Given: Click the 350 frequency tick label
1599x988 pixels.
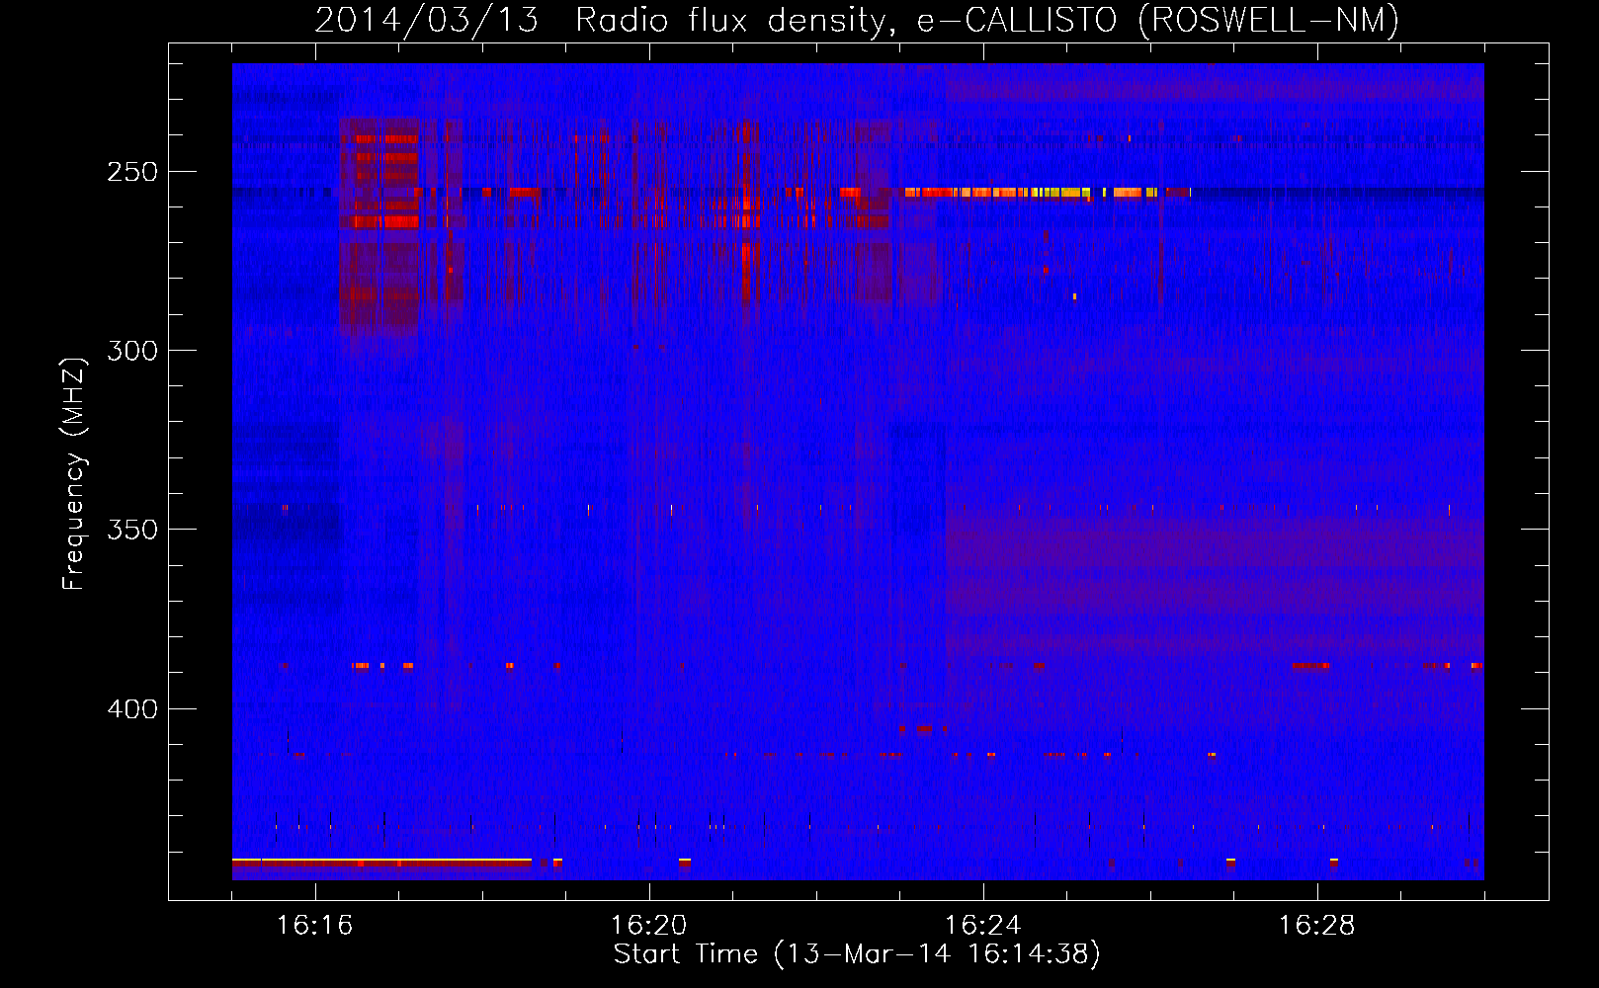Looking at the screenshot, I should pos(132,530).
